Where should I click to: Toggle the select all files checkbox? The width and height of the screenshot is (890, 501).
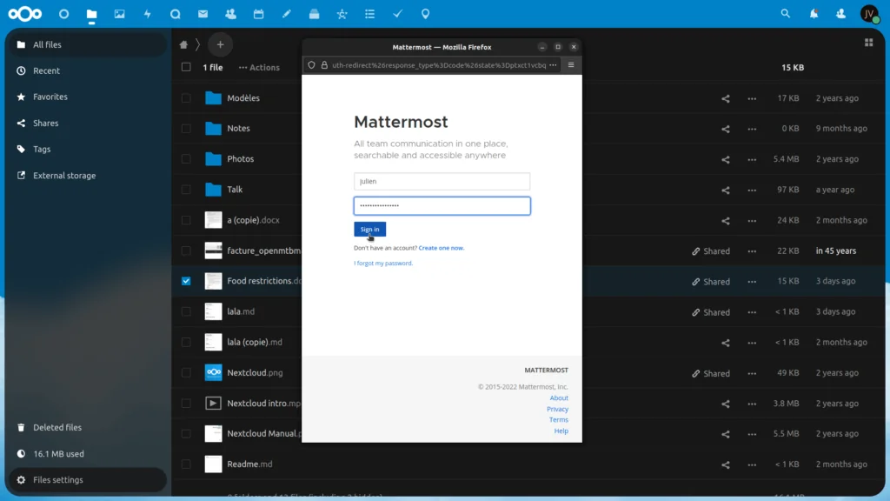[186, 67]
